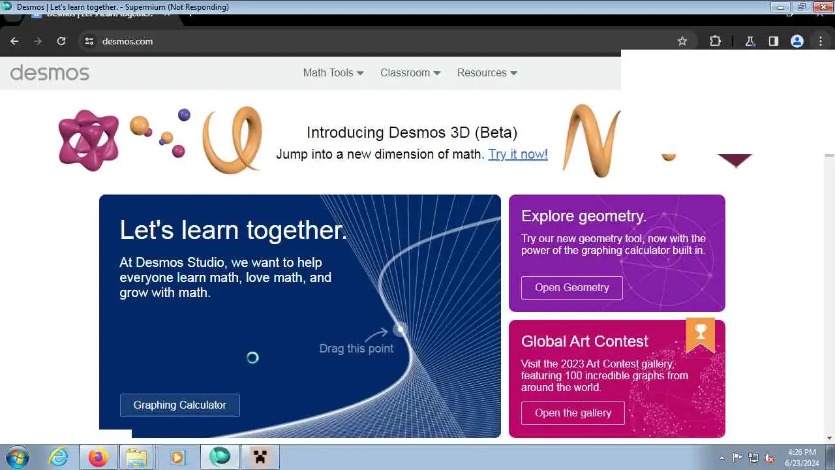Bookmark this page with the star icon
Screen dimensions: 835x470
point(682,41)
